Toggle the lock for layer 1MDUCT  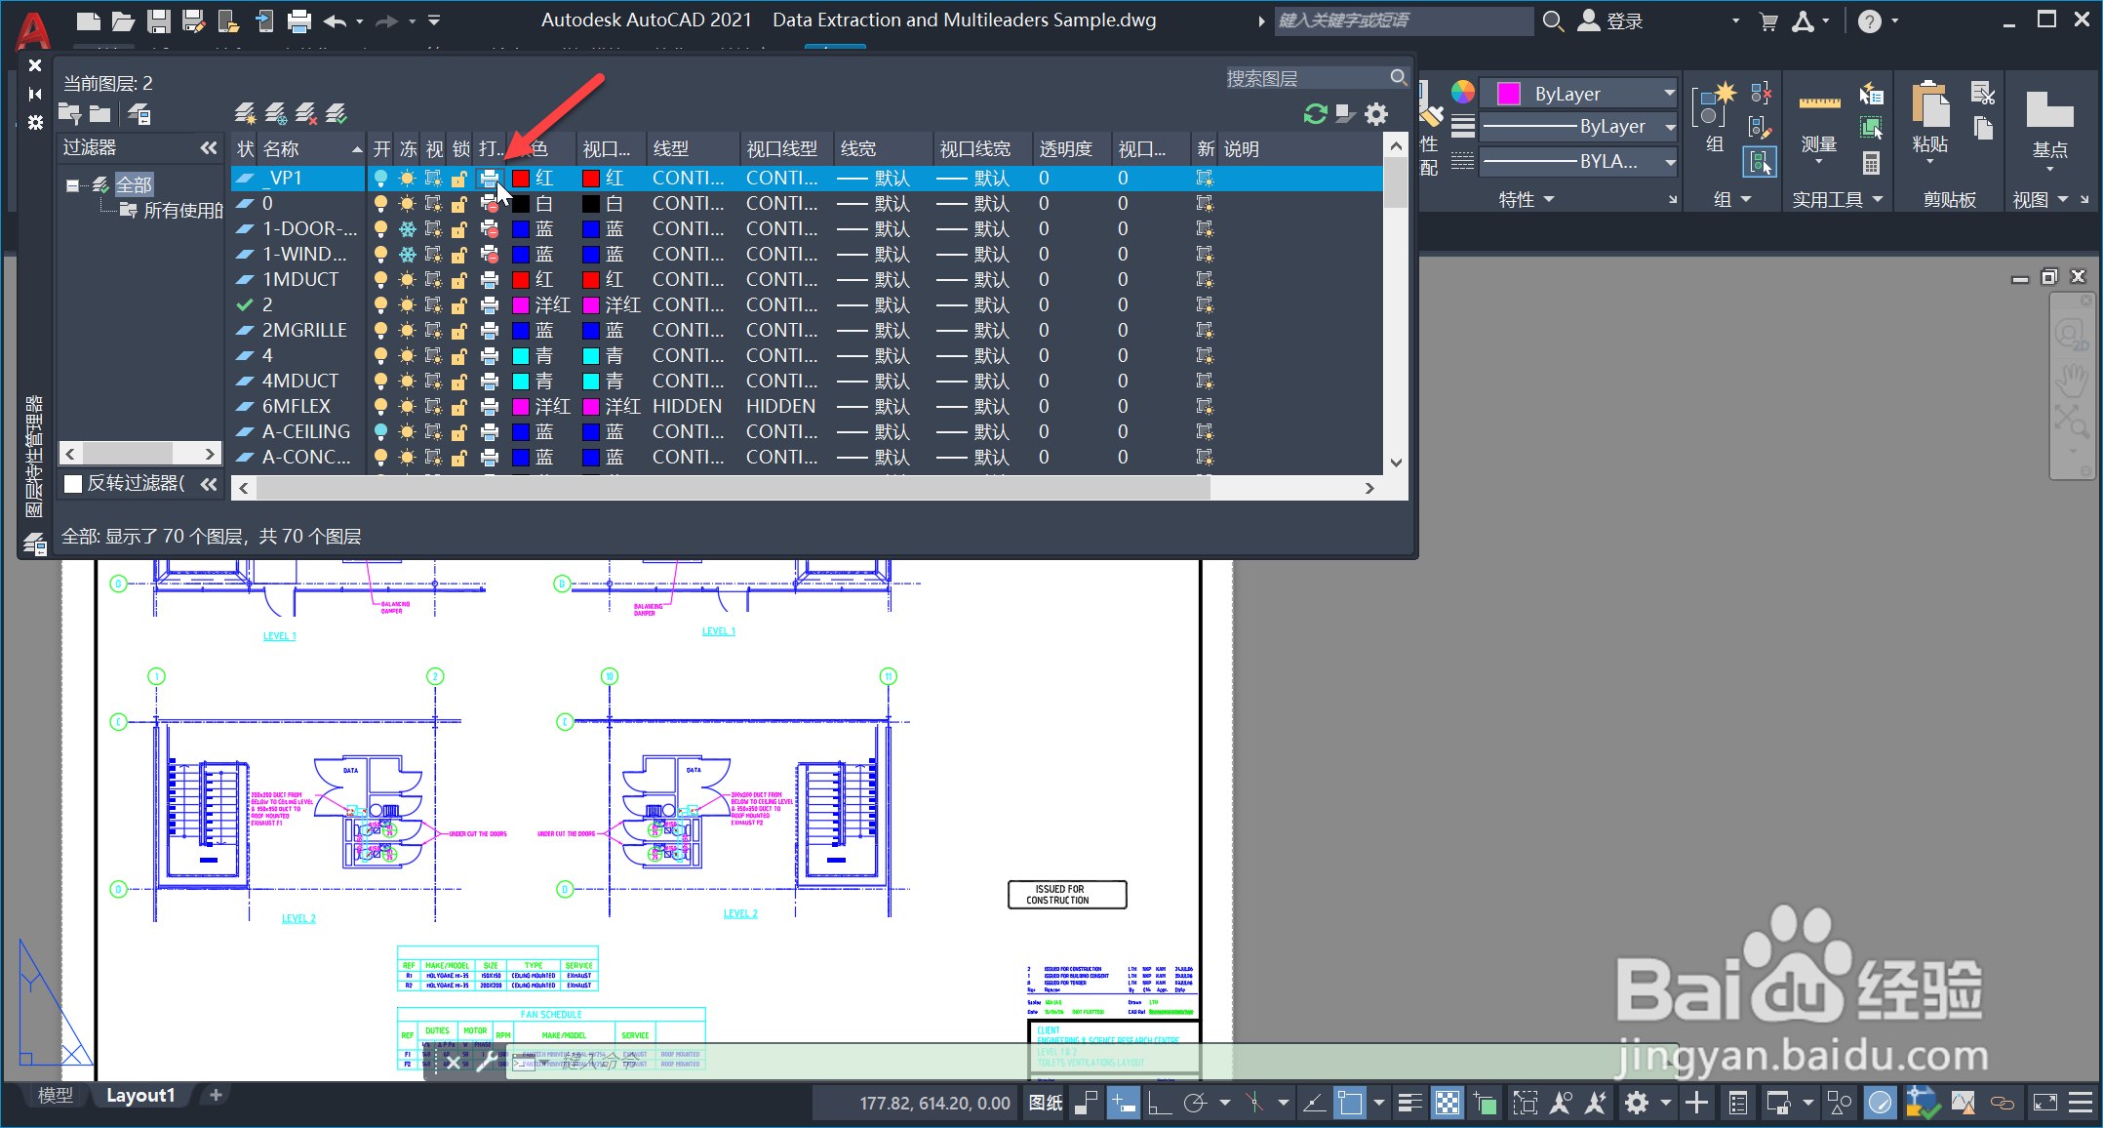point(459,279)
